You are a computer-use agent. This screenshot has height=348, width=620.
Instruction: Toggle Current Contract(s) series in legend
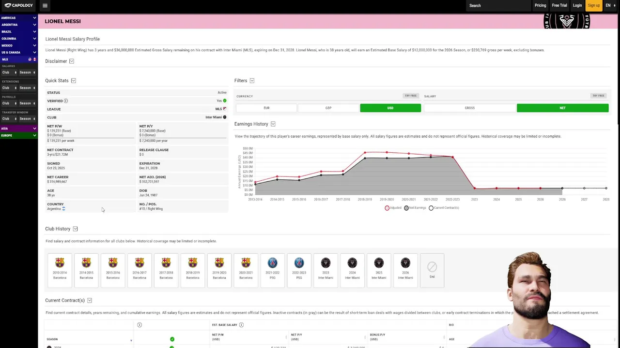pos(444,208)
